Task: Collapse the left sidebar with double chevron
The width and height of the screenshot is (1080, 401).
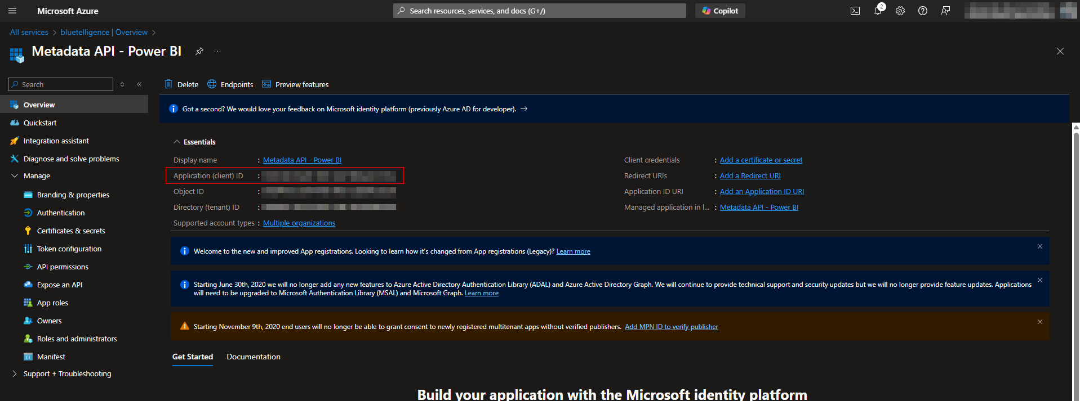Action: point(139,84)
